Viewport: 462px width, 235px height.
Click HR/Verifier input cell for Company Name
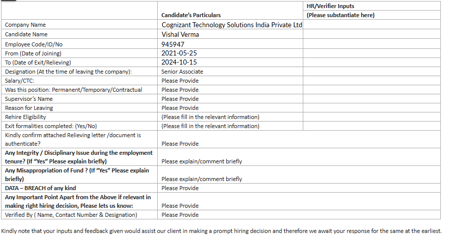point(372,25)
